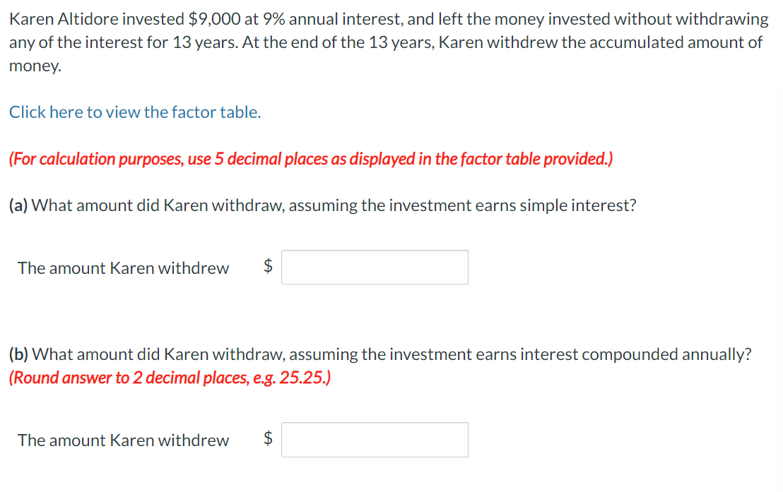The width and height of the screenshot is (783, 492).
Task: Click the bold (b) question marker
Action: pos(19,354)
